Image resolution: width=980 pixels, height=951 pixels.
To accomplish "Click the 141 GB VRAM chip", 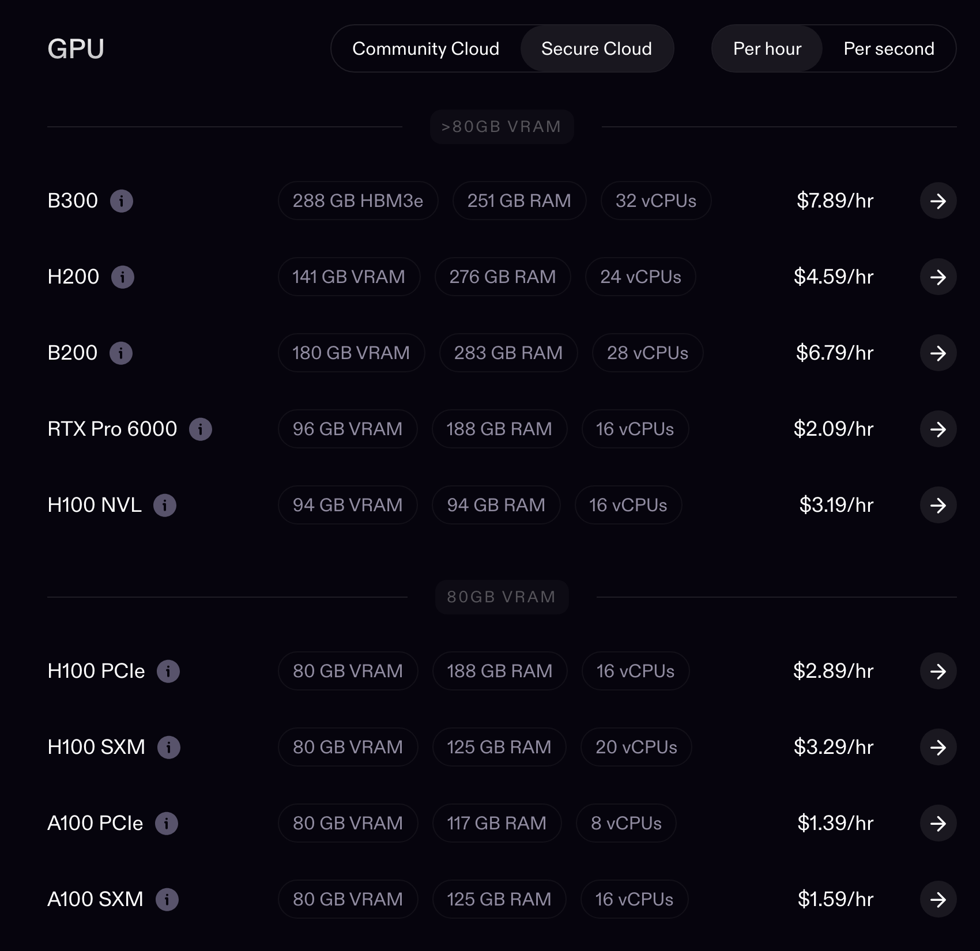I will click(349, 277).
